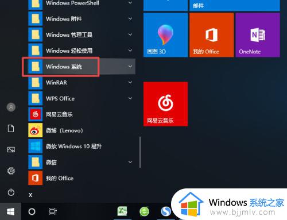287x220 pixels.
Task: Open the Windows PowerShell folder icon
Action: [36, 4]
